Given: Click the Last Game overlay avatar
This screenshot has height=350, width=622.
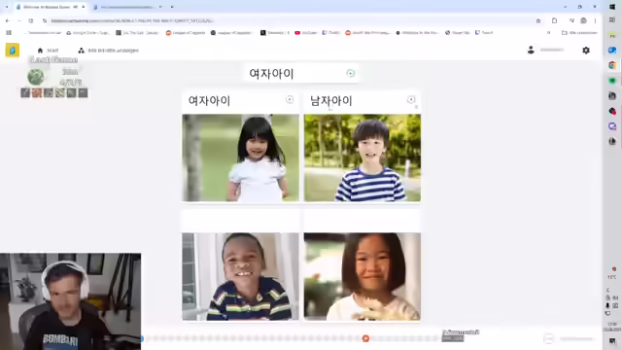Looking at the screenshot, I should click(x=36, y=77).
